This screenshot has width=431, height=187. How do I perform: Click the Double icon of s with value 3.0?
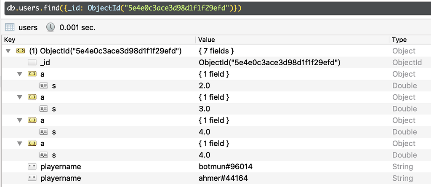tap(43, 109)
